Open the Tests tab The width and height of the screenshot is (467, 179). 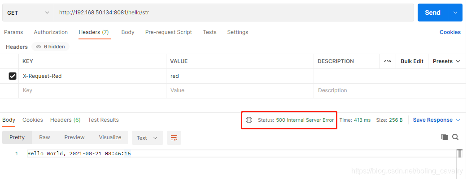click(x=209, y=32)
